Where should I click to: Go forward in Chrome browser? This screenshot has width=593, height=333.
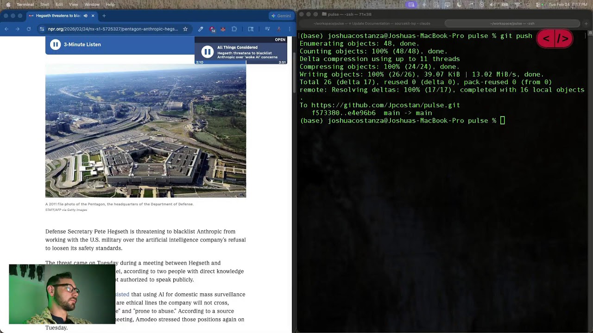pos(18,29)
